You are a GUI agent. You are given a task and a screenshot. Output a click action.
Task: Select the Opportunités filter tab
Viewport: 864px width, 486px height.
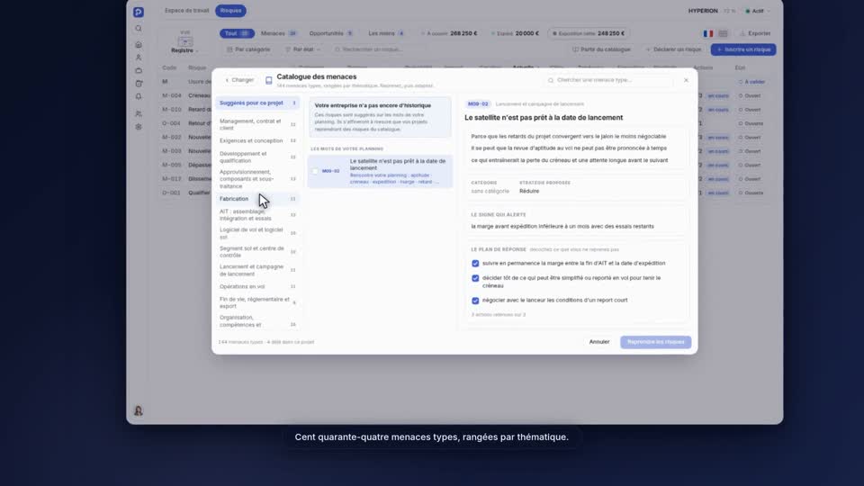(x=331, y=33)
